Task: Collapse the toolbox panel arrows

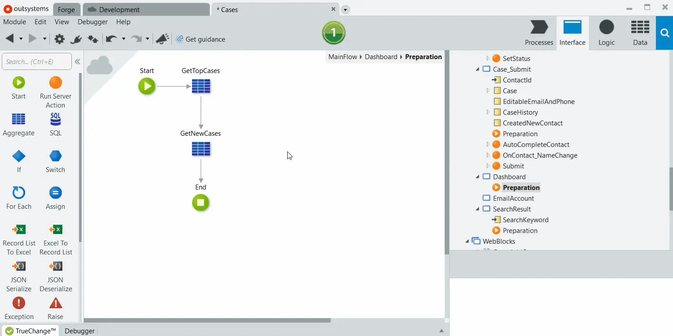Action: (77, 61)
